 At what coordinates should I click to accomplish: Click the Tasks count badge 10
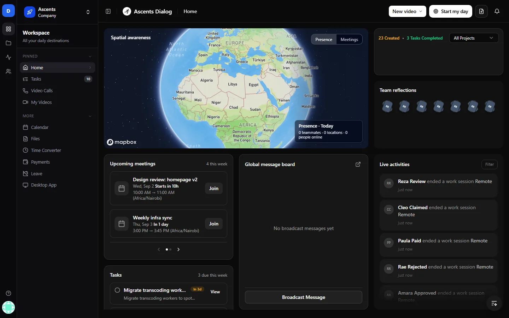click(88, 79)
